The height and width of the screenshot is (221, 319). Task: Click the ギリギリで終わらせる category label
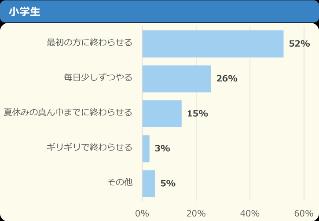[x=89, y=147]
